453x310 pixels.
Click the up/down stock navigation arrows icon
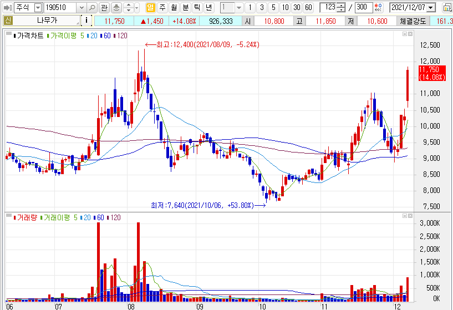coord(129,8)
